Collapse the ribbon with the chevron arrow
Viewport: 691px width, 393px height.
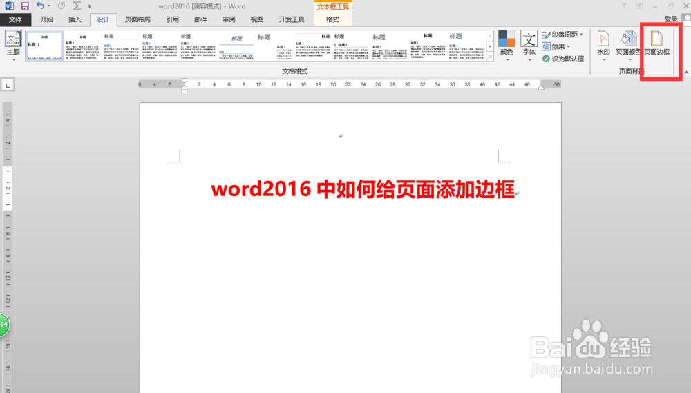click(x=686, y=73)
